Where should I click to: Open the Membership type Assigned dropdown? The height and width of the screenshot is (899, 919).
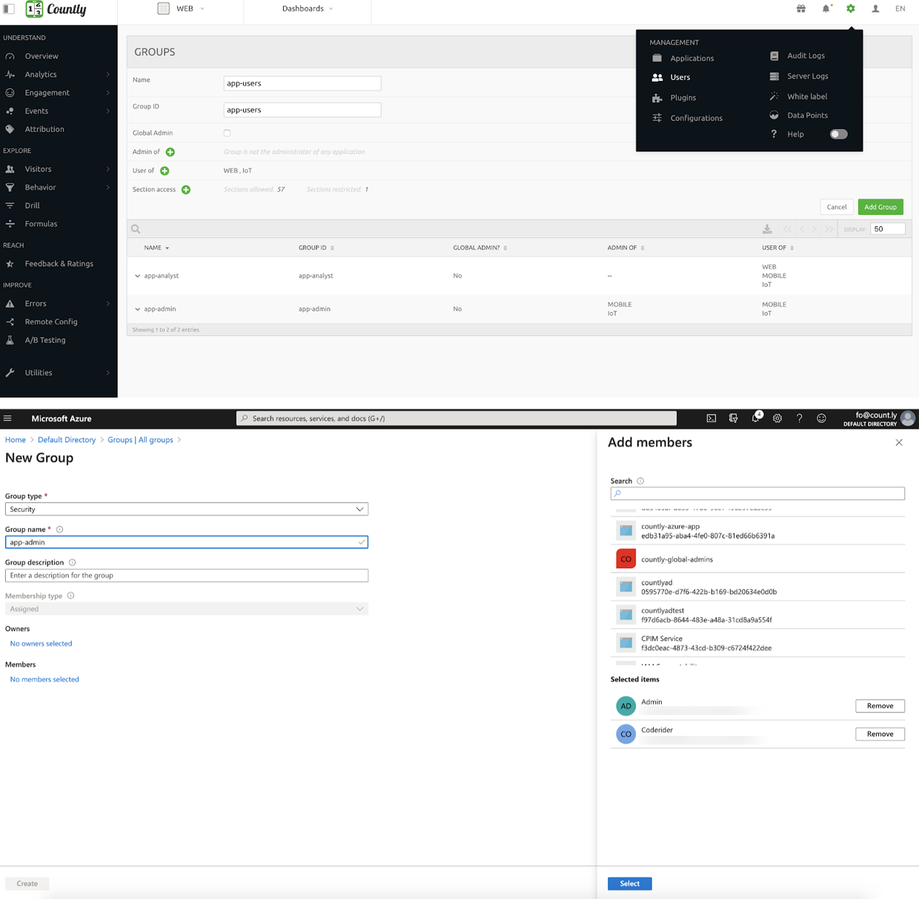[187, 609]
